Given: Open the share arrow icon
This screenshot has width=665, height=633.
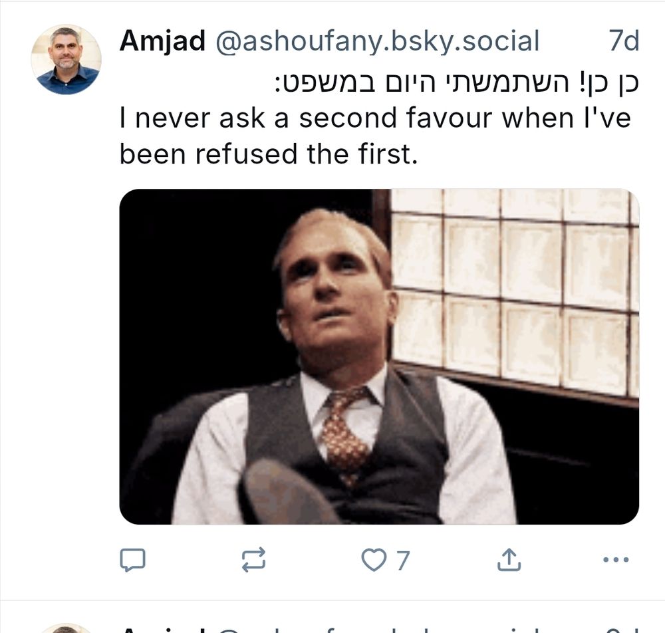Looking at the screenshot, I should point(509,561).
